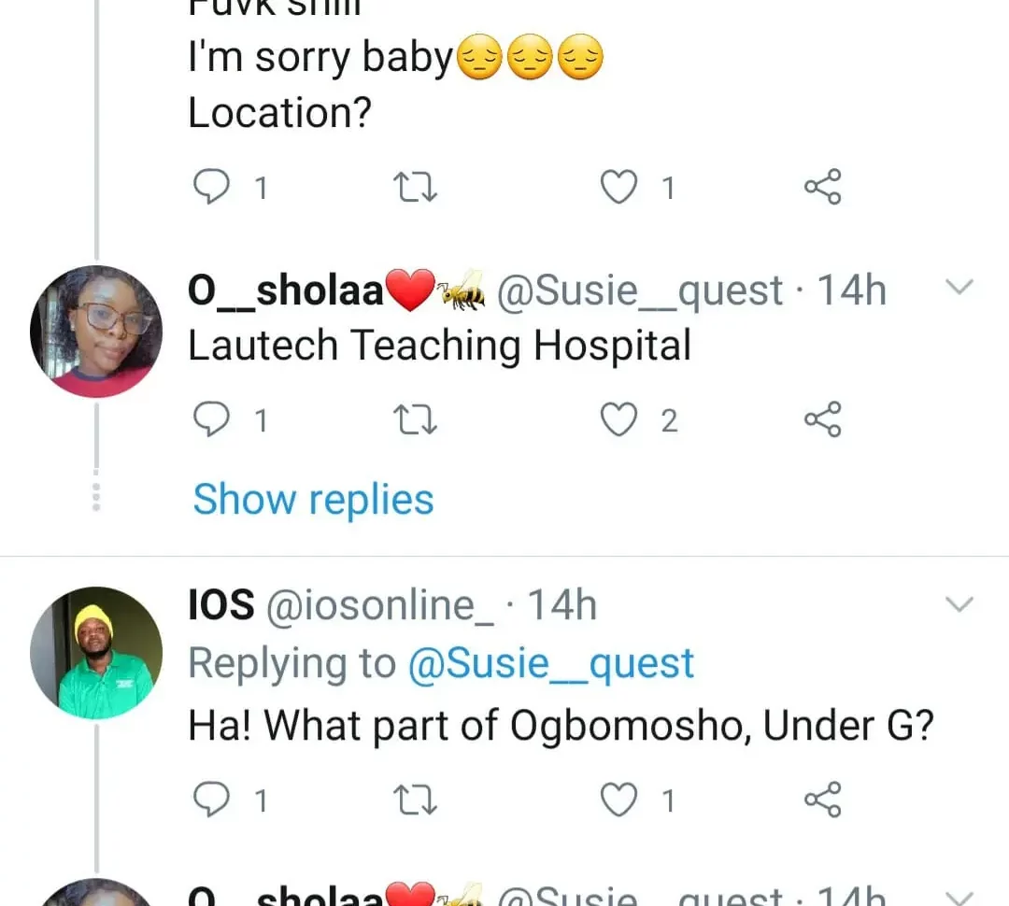The height and width of the screenshot is (906, 1009).
Task: Reply to the Lautech Teaching Hospital tweet
Action: click(x=212, y=420)
